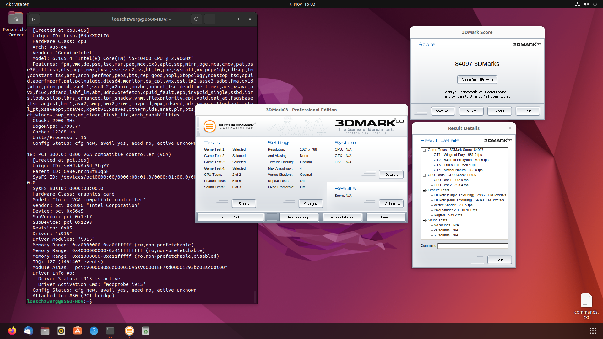Open the Aktivitäten overview

(x=17, y=4)
